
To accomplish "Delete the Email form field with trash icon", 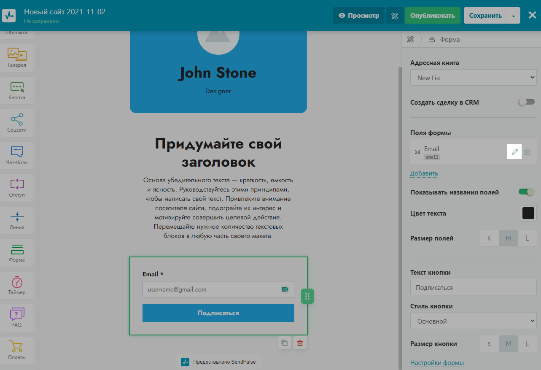I will coord(527,152).
